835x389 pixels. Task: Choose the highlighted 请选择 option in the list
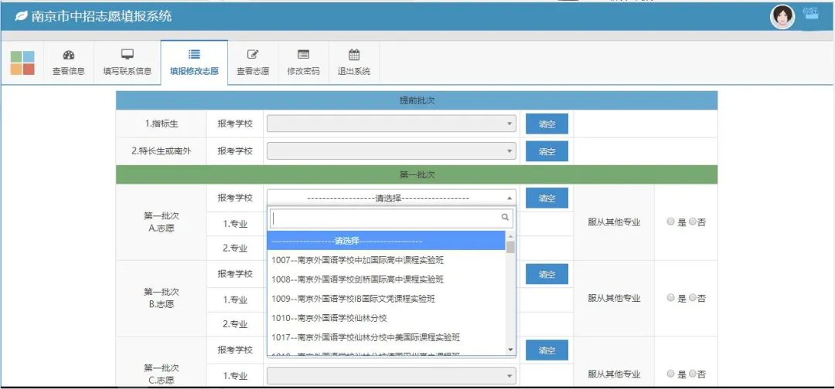coord(386,241)
